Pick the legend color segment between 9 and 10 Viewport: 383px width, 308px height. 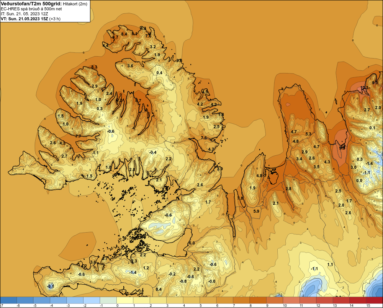click(x=275, y=300)
